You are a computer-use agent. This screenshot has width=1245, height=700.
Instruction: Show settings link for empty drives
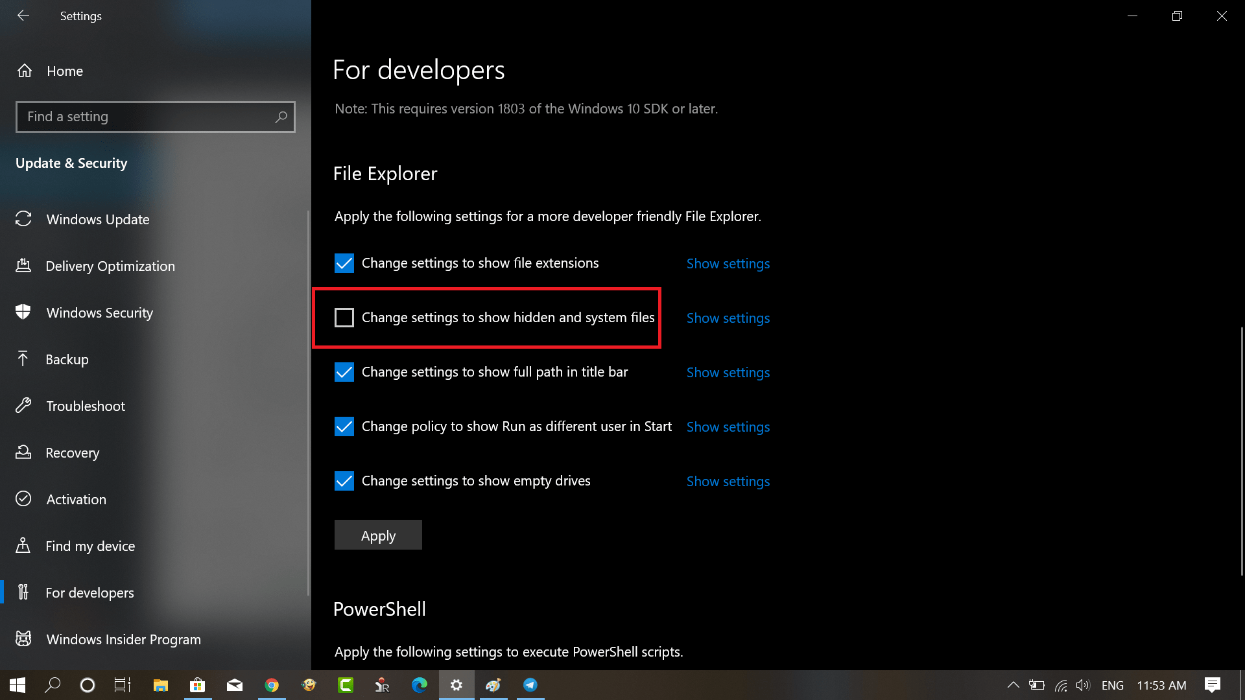pyautogui.click(x=728, y=482)
